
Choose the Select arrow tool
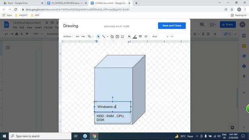coord(98,37)
